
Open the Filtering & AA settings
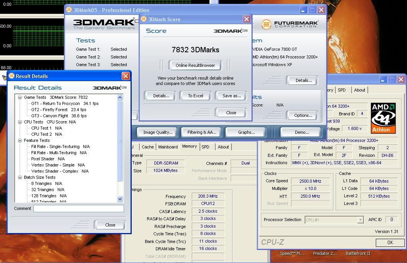(x=201, y=132)
